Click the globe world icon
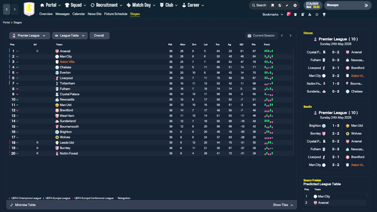 tap(280, 5)
